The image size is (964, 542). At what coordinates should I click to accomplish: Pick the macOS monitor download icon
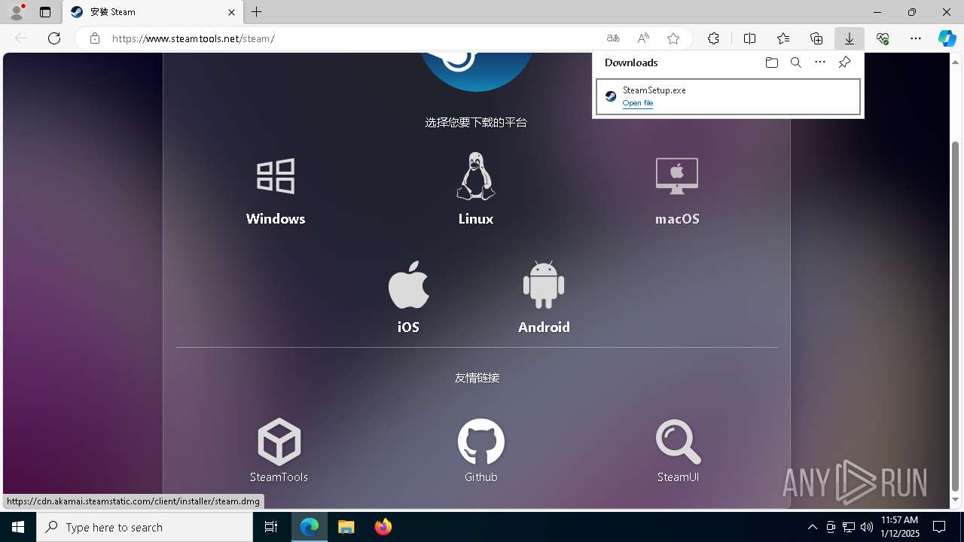[x=677, y=176]
